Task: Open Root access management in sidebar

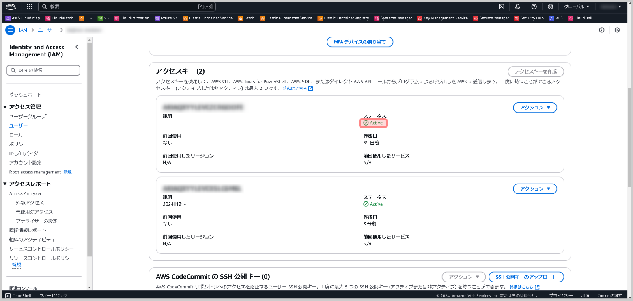Action: (x=35, y=172)
